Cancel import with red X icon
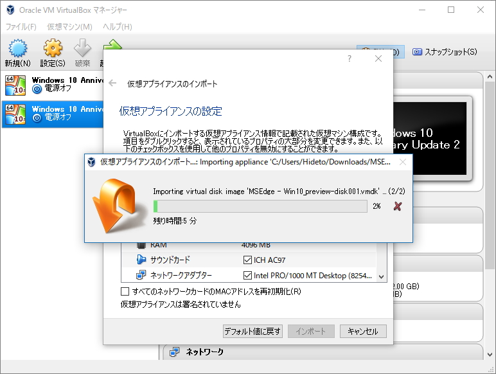496x374 pixels. (398, 206)
